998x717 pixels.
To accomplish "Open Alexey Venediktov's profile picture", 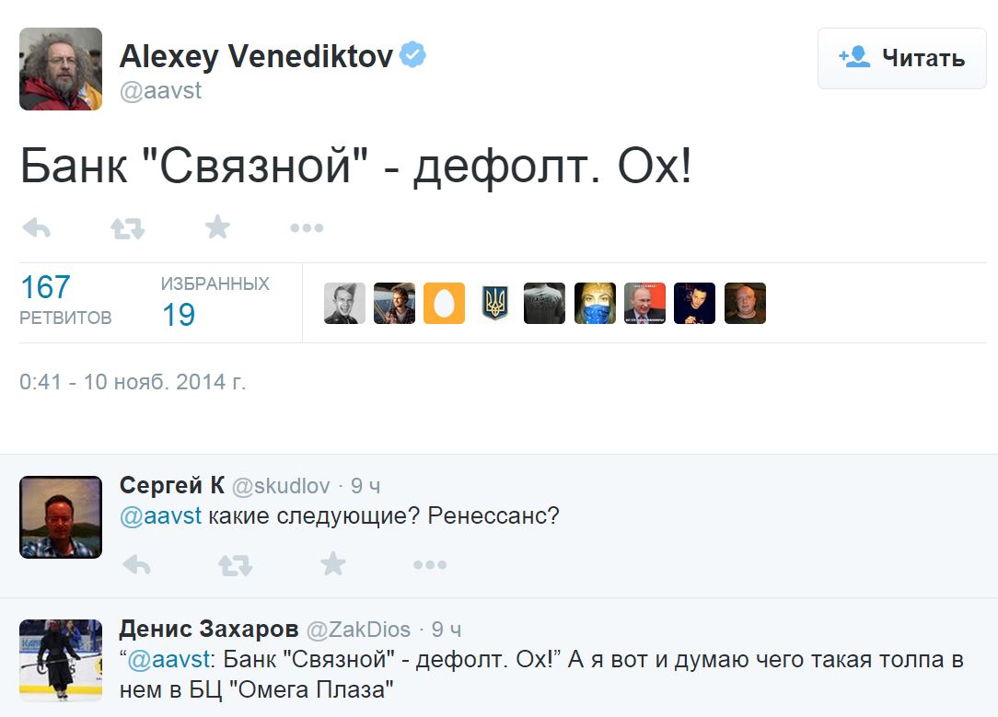I will pyautogui.click(x=61, y=69).
